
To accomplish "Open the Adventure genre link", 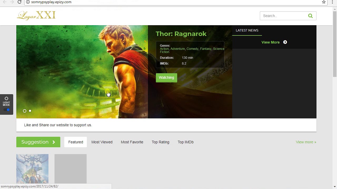I will point(177,49).
